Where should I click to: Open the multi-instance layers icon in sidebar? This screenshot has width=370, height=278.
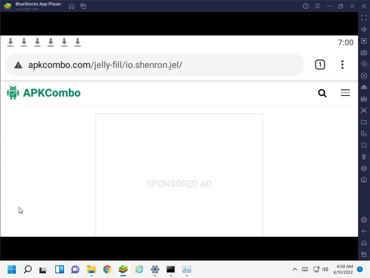click(364, 168)
